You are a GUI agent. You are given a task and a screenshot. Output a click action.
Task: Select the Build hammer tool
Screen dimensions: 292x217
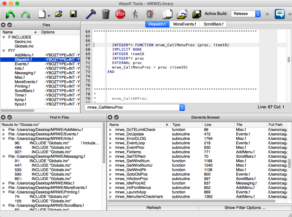pyautogui.click(x=91, y=14)
